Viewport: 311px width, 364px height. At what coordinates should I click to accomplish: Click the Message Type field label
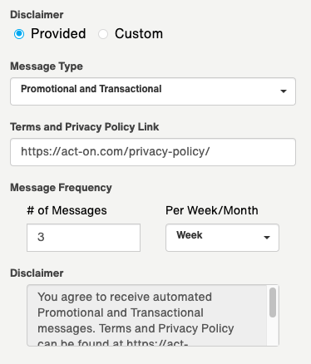point(47,66)
